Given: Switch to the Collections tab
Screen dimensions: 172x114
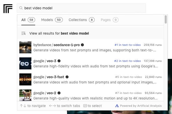Looking at the screenshot, I should [82, 20].
